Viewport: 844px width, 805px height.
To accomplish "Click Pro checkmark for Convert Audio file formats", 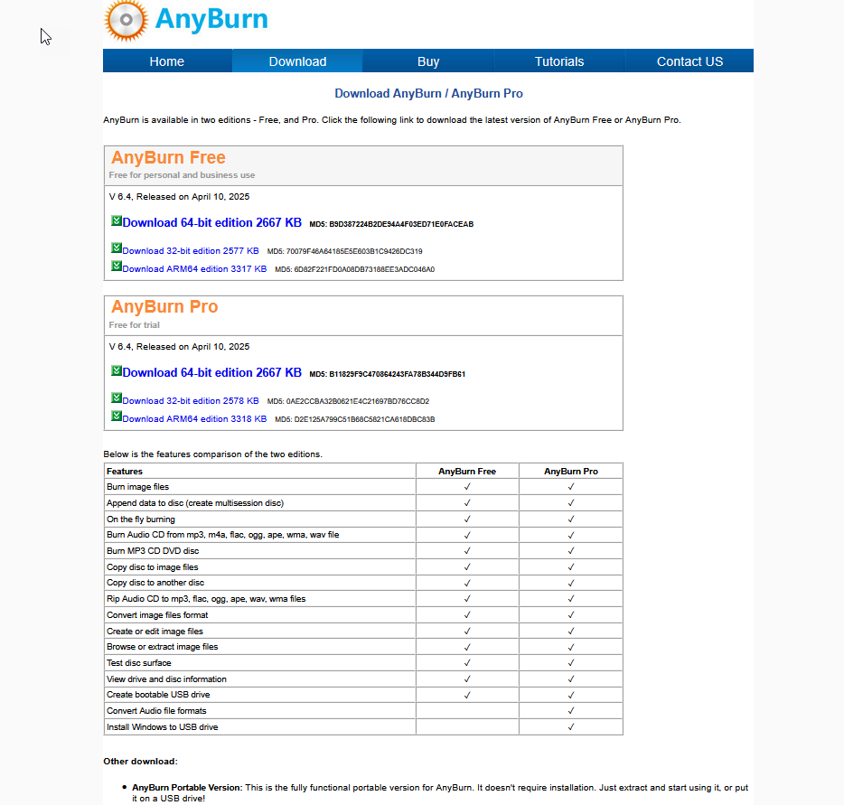I will (x=571, y=711).
